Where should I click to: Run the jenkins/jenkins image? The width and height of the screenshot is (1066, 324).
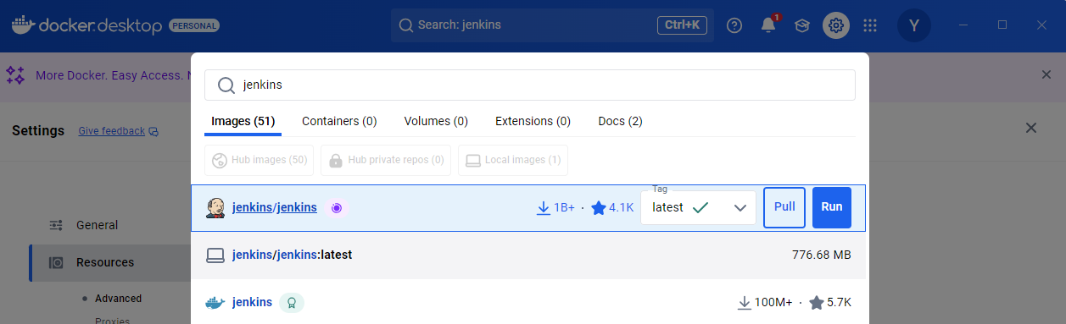pos(832,207)
